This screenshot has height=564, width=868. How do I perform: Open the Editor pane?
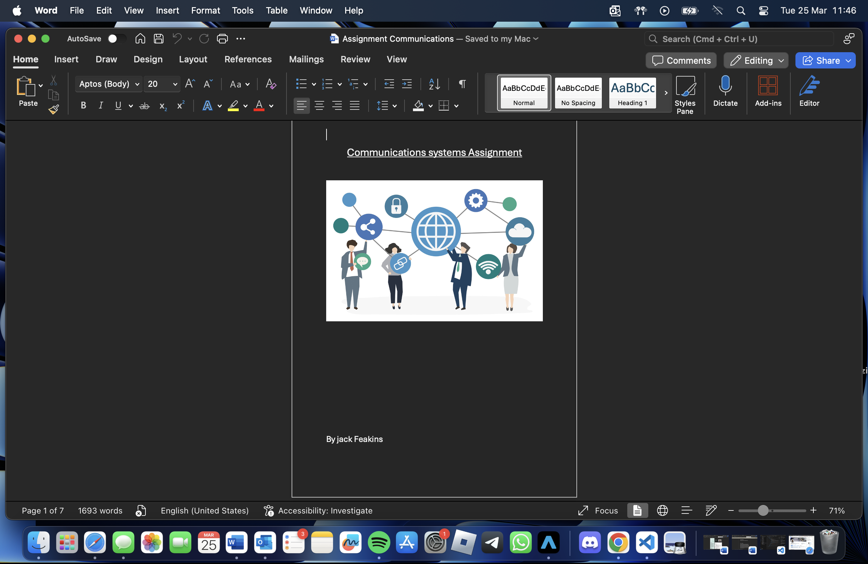(809, 91)
